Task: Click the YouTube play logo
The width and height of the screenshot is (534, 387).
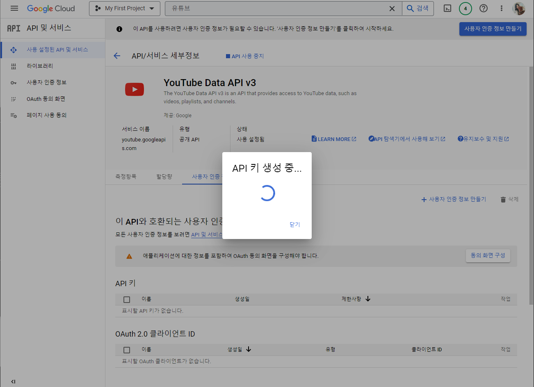Action: click(135, 89)
